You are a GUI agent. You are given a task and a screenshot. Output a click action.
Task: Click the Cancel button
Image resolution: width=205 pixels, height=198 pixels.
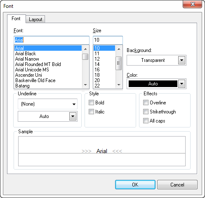(177, 185)
